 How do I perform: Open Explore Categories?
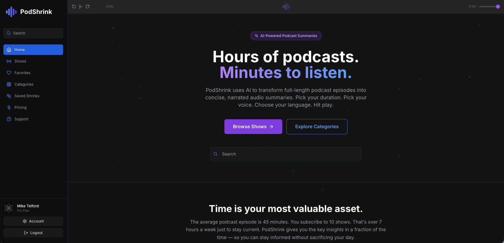click(x=317, y=127)
